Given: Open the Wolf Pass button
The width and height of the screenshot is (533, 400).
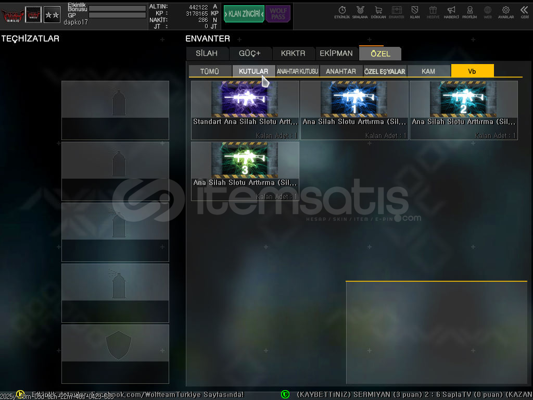Looking at the screenshot, I should click(278, 14).
